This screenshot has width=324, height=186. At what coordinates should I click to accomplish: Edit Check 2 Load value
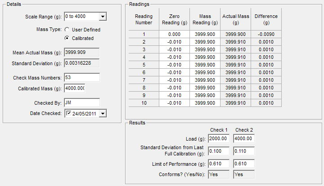tap(244, 138)
